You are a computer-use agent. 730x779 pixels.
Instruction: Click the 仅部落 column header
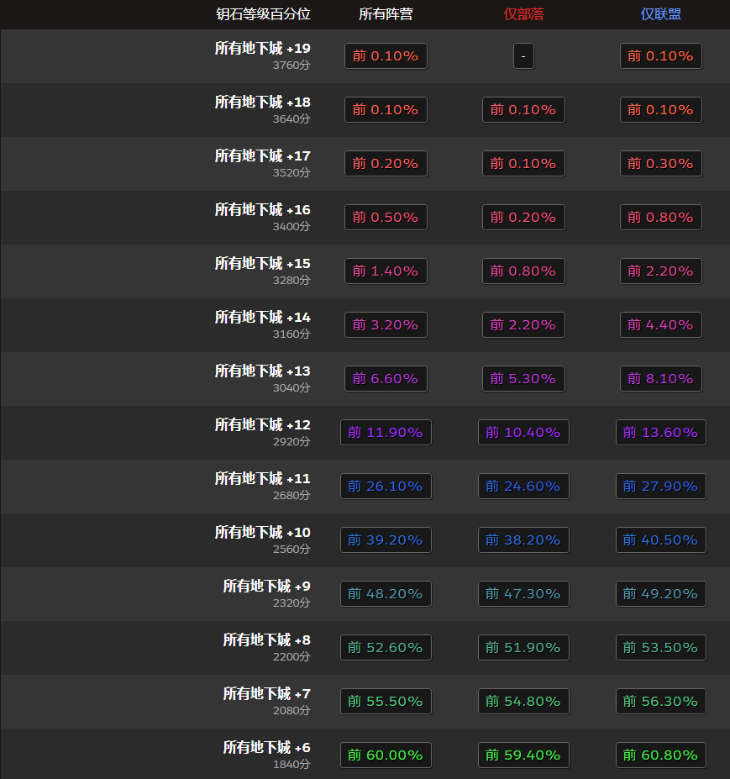pyautogui.click(x=523, y=14)
